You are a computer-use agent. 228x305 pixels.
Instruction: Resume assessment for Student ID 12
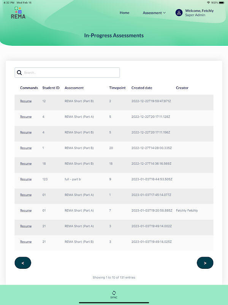coord(26,101)
